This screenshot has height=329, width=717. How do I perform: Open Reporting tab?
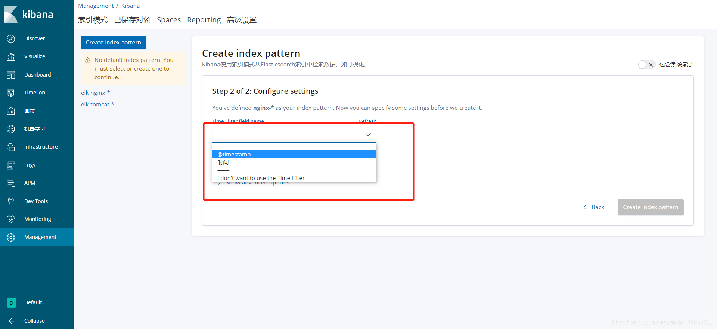point(204,20)
